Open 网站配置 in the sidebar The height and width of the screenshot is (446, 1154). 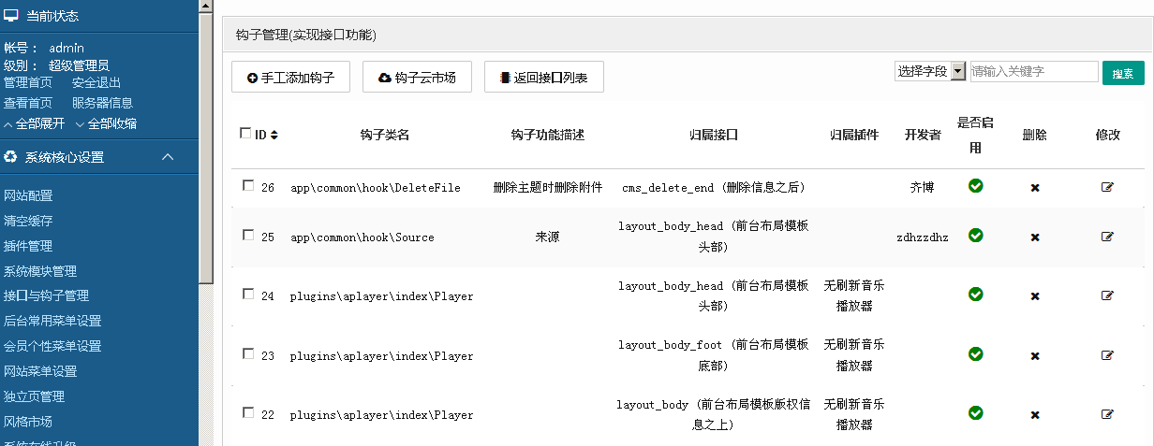point(28,195)
